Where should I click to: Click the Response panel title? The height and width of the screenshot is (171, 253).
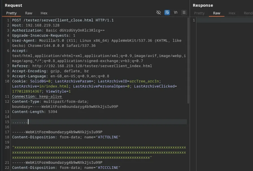click(203, 5)
